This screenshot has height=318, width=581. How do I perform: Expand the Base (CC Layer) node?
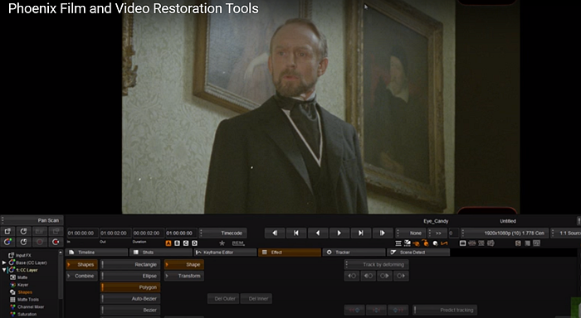click(4, 263)
